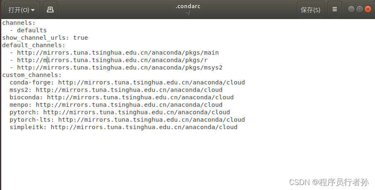Maximize the gedit window
This screenshot has width=375, height=190.
[x=360, y=9]
